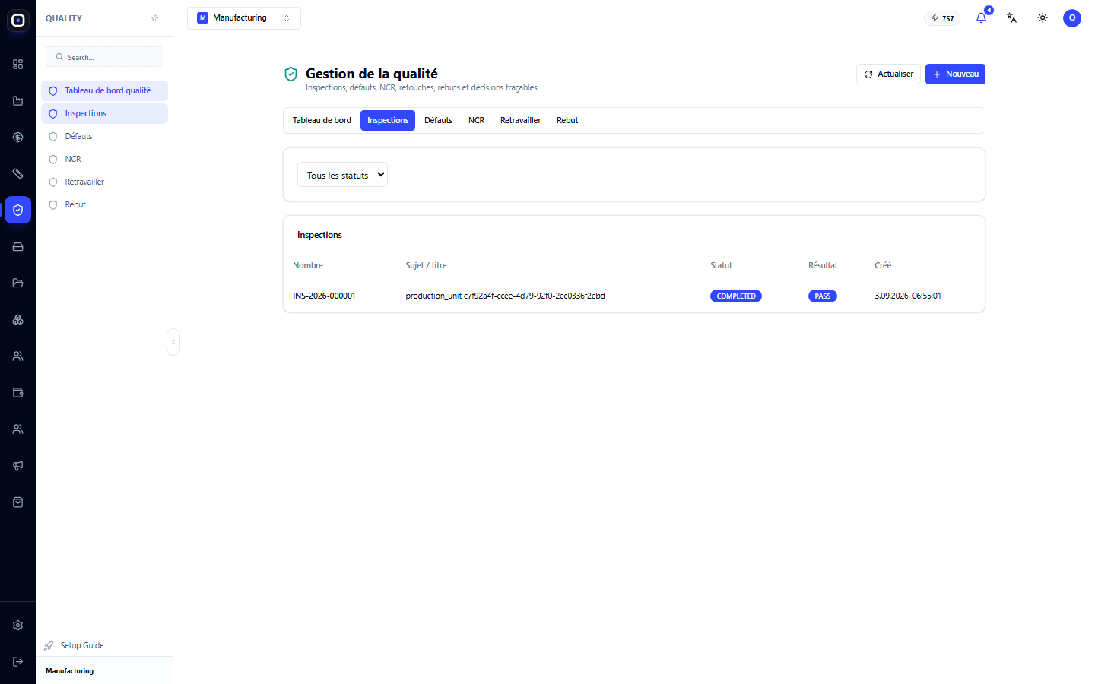This screenshot has height=684, width=1095.
Task: Expand the Tous les statuts filter
Action: coord(342,175)
